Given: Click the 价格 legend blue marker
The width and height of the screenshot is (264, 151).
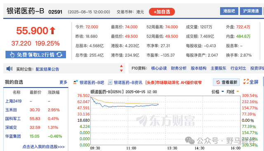Looking at the screenshot, I should coord(223,92).
